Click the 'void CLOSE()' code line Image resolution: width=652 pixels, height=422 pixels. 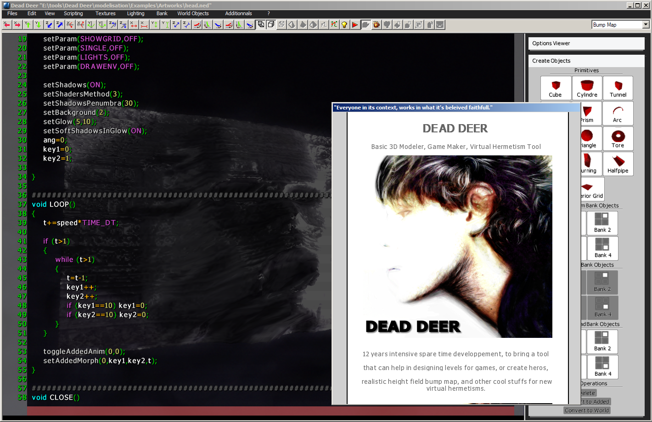(x=56, y=397)
